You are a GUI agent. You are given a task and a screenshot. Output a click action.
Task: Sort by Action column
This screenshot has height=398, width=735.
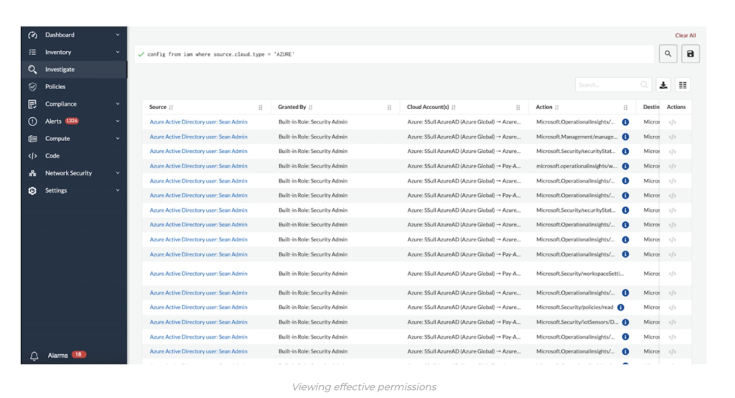pyautogui.click(x=557, y=108)
